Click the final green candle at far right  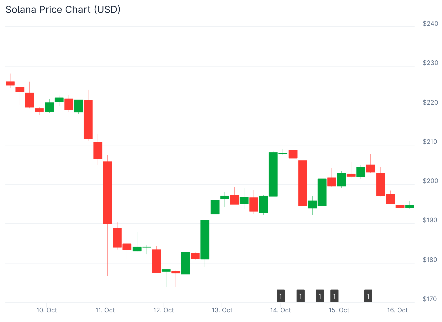[410, 206]
